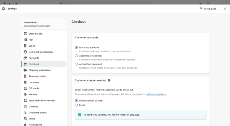The height and width of the screenshot is (126, 230).
Task: Click the Store details icon in sidebar
Action: pos(25,34)
